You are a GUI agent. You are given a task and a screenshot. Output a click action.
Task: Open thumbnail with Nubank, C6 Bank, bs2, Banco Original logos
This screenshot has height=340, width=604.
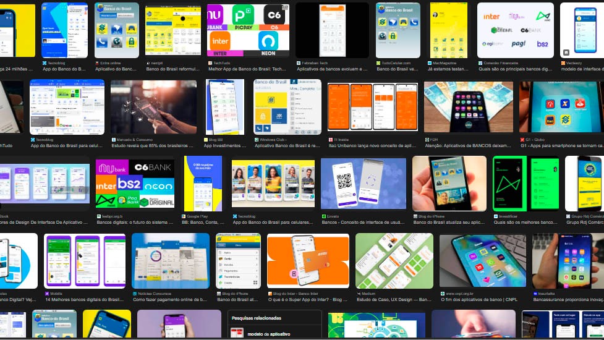(135, 184)
